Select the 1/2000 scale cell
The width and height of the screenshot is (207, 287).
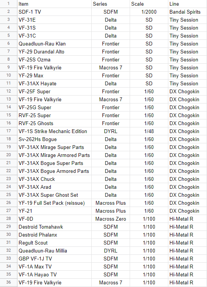pos(149,12)
